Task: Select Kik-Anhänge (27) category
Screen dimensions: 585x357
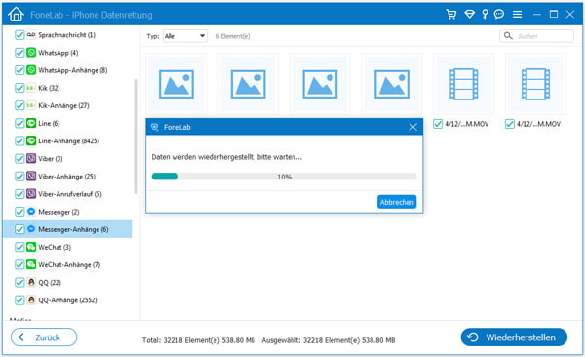Action: (63, 105)
